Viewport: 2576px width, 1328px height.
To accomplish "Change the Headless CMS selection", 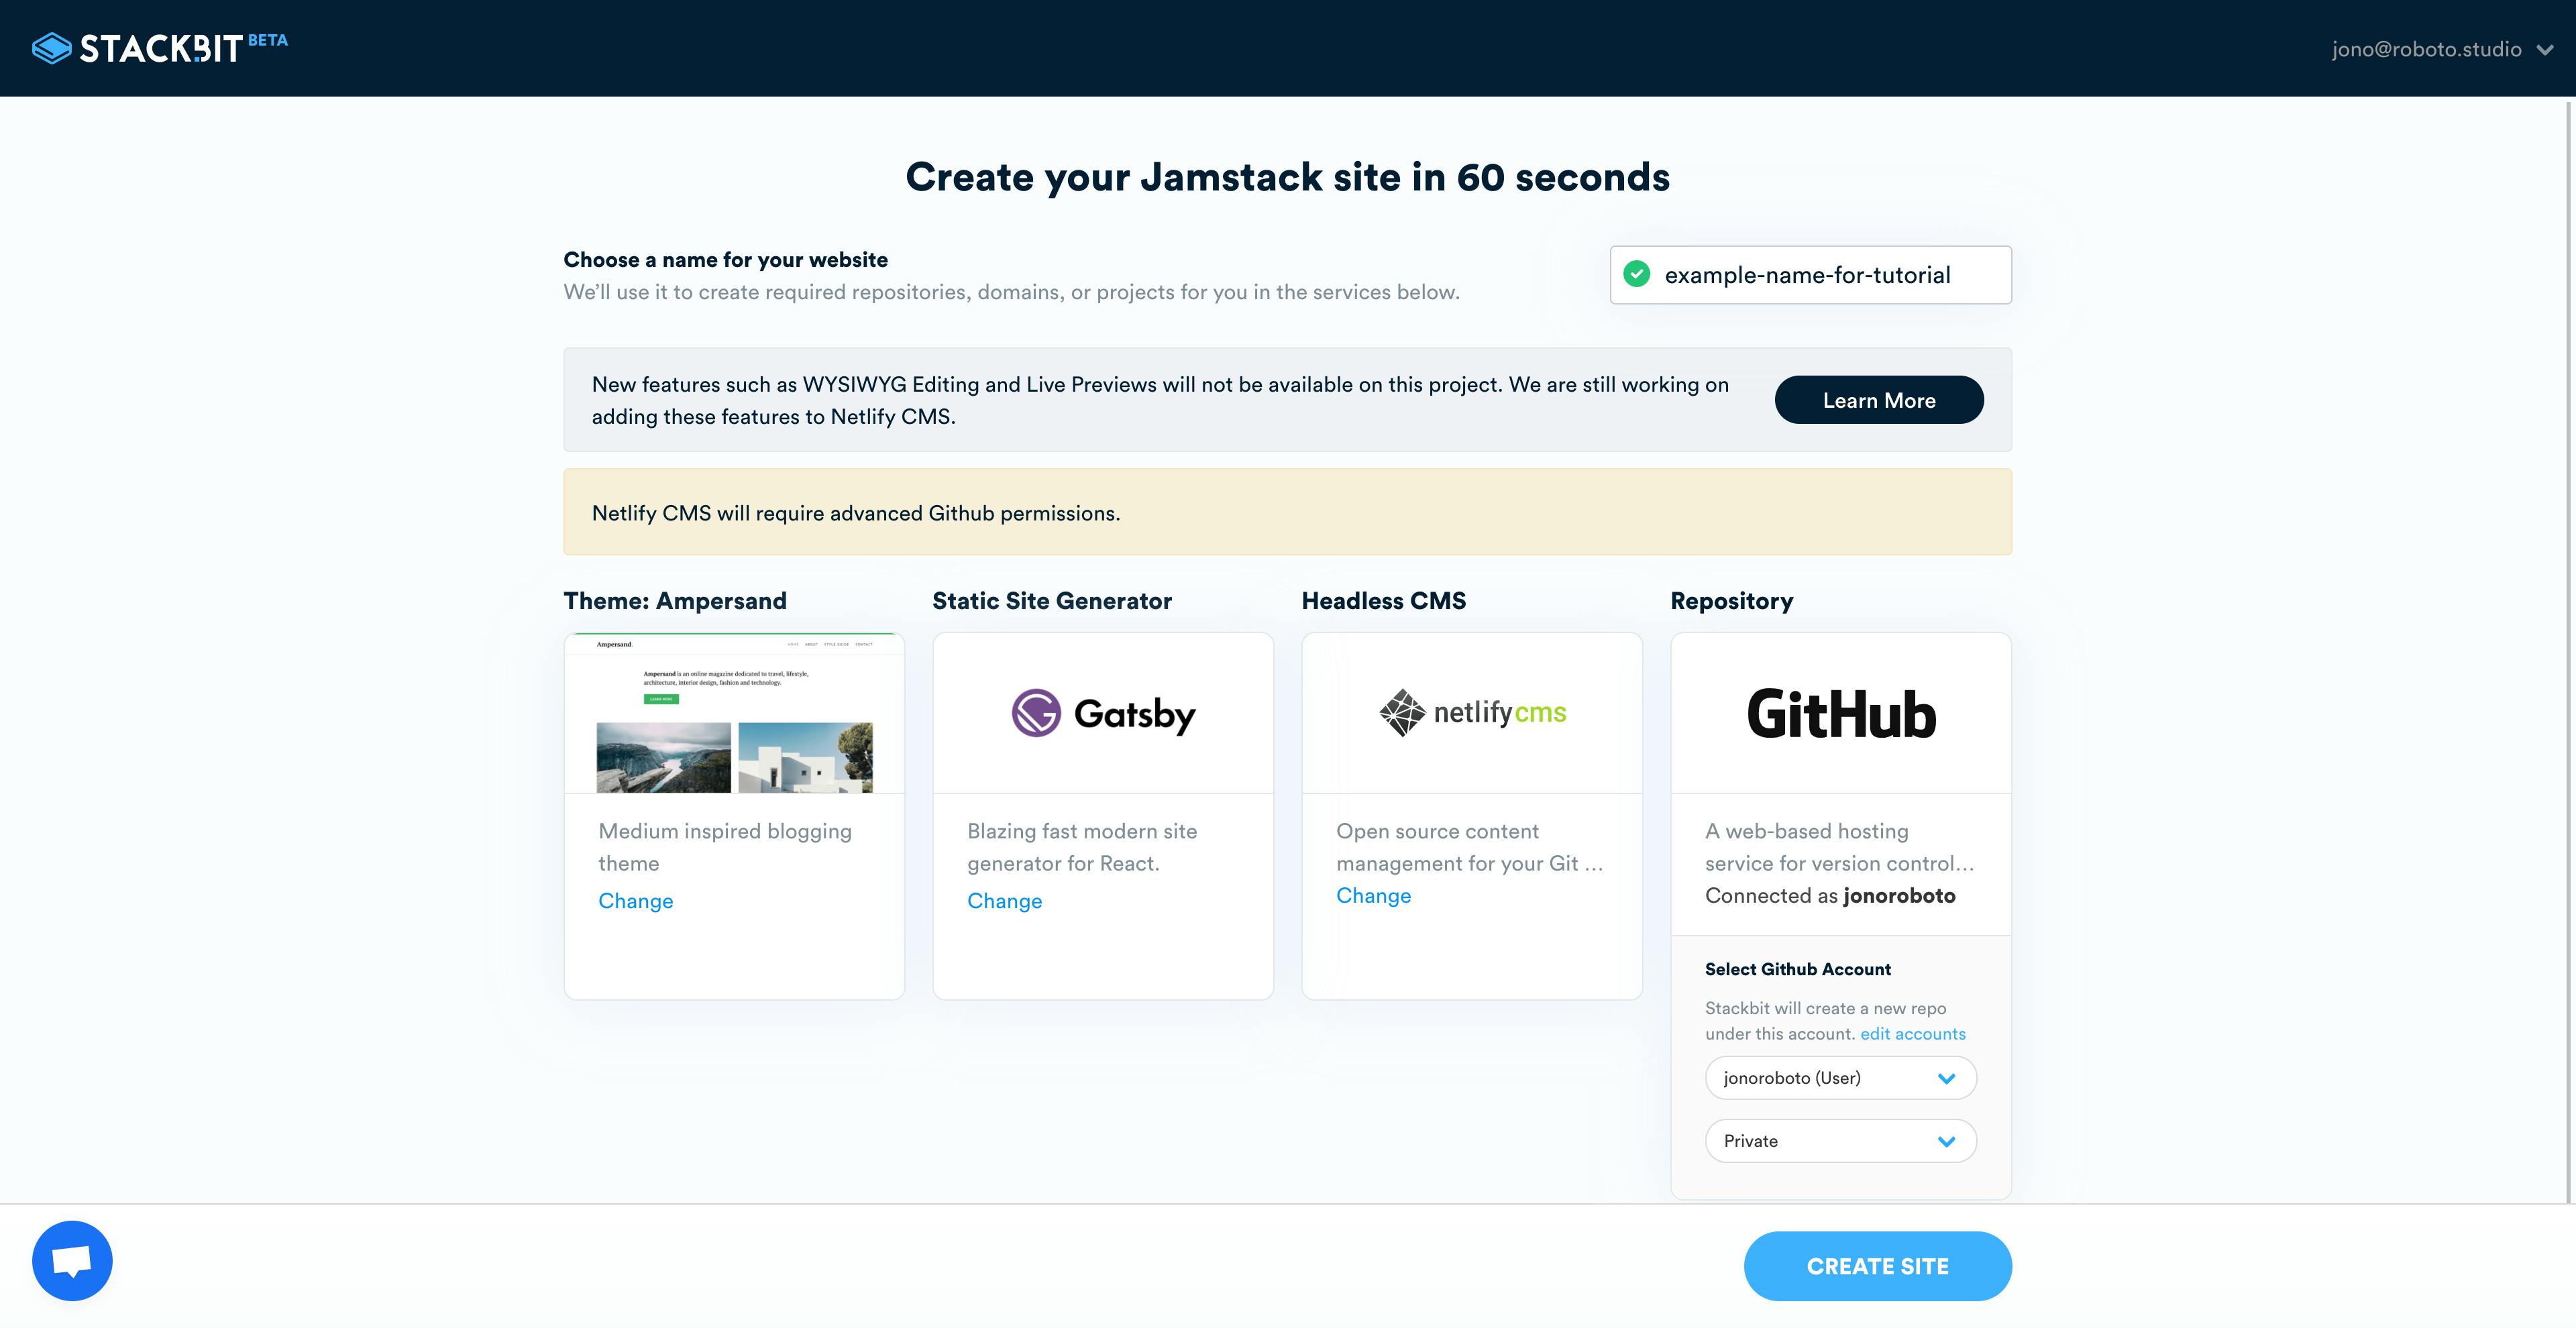I will point(1373,896).
